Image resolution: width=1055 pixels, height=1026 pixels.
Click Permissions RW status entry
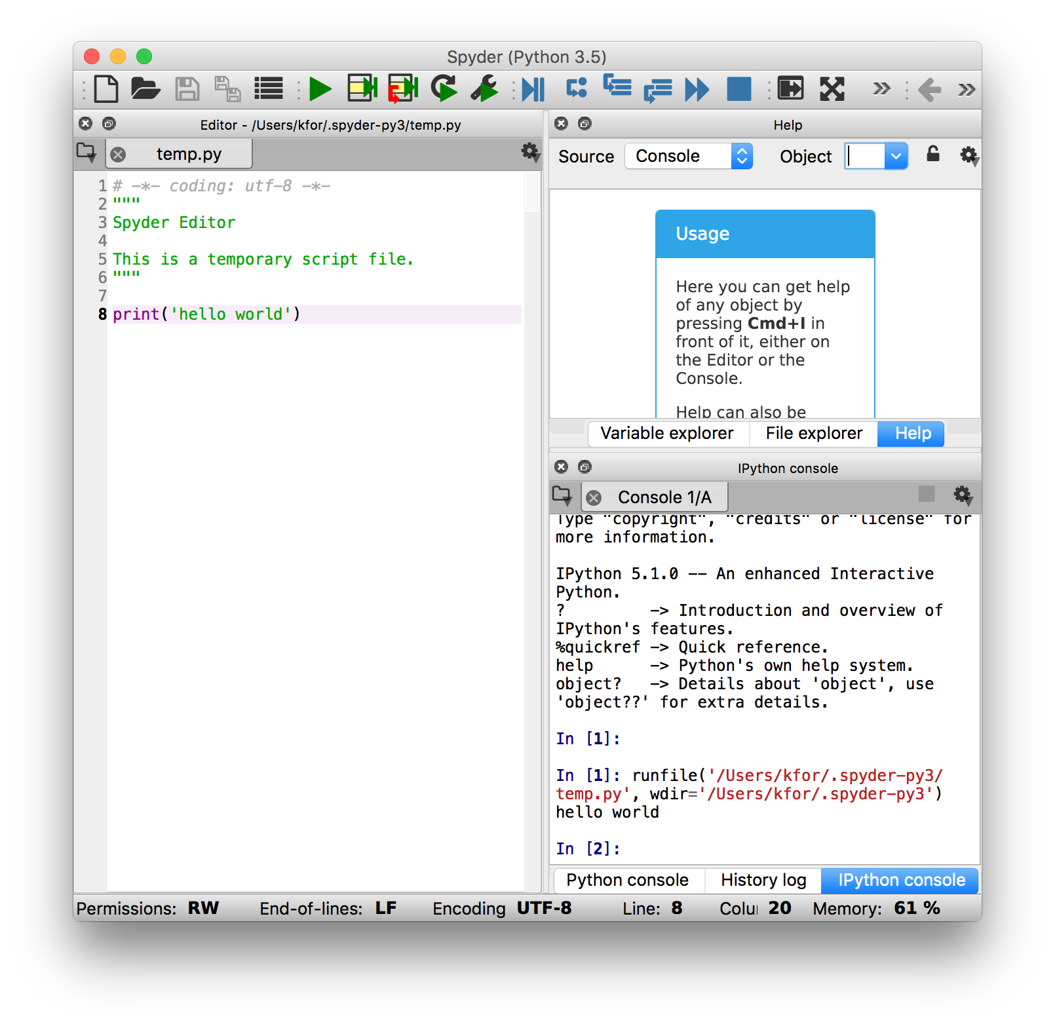click(x=147, y=908)
